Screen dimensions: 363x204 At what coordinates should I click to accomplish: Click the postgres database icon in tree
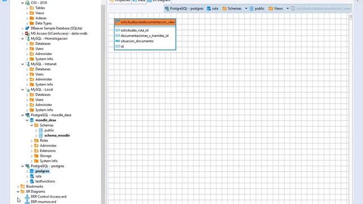(32, 171)
